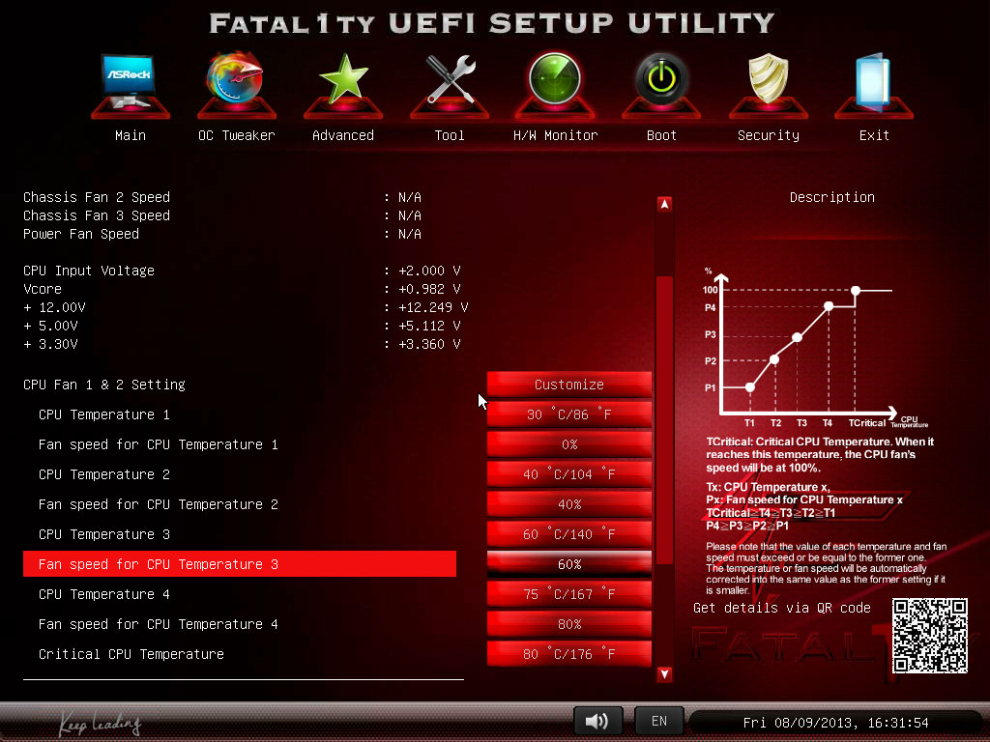Click the EN language button

pos(658,720)
